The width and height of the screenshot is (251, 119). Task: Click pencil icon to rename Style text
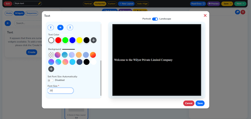(39, 3)
